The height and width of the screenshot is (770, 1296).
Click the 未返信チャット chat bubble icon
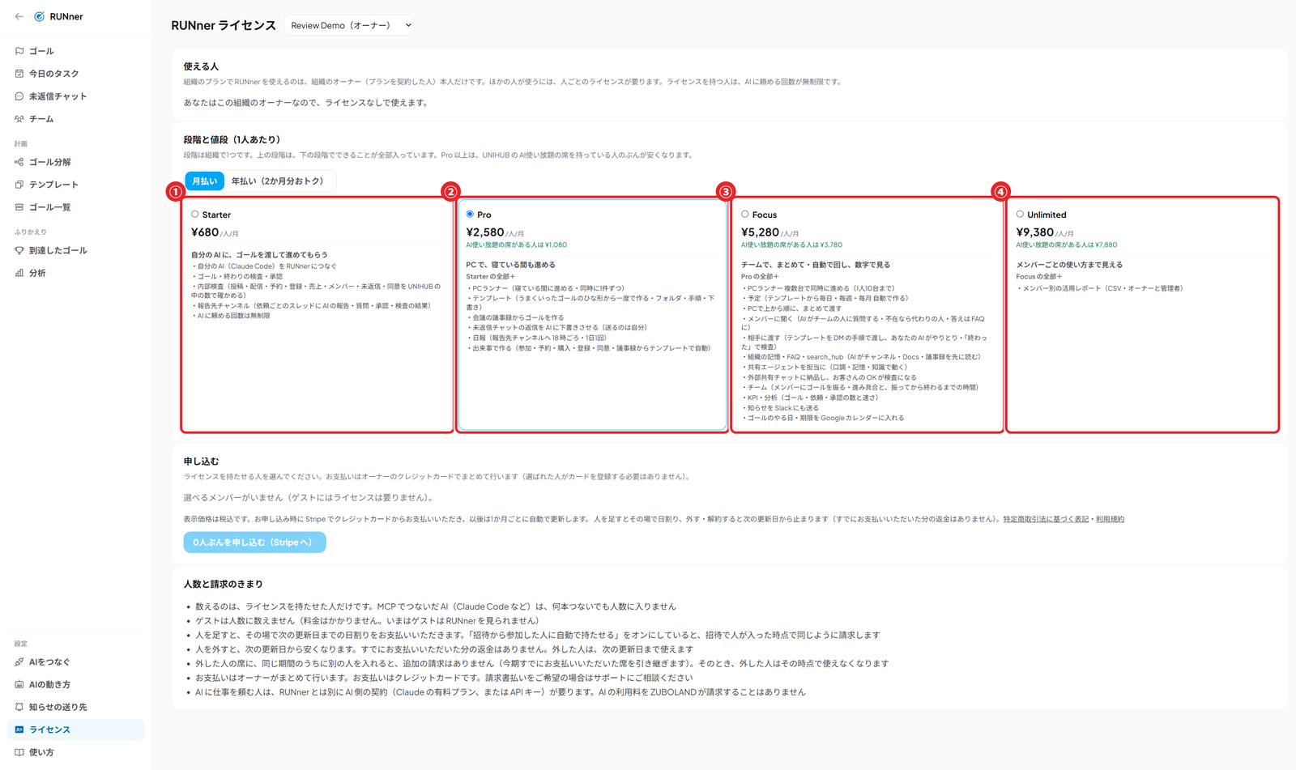click(x=19, y=96)
